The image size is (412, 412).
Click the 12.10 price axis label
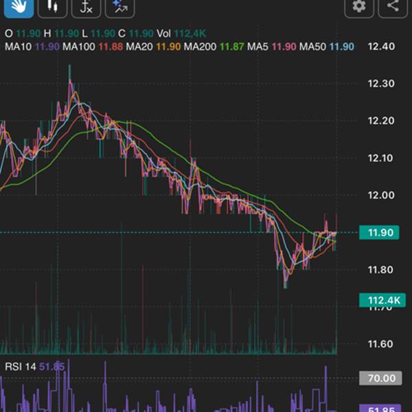(x=380, y=158)
